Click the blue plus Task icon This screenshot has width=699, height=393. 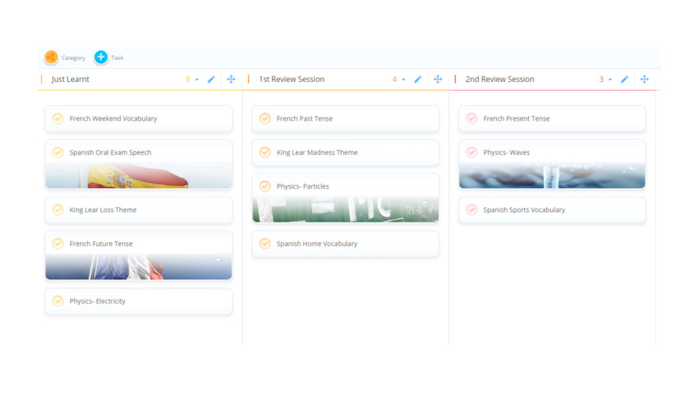coord(101,57)
